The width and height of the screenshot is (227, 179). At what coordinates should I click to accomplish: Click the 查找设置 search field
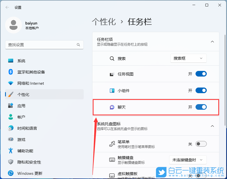coord(44,45)
